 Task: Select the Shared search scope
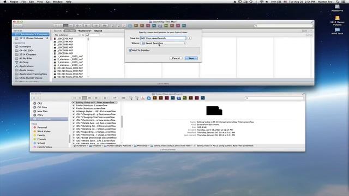coord(98,31)
